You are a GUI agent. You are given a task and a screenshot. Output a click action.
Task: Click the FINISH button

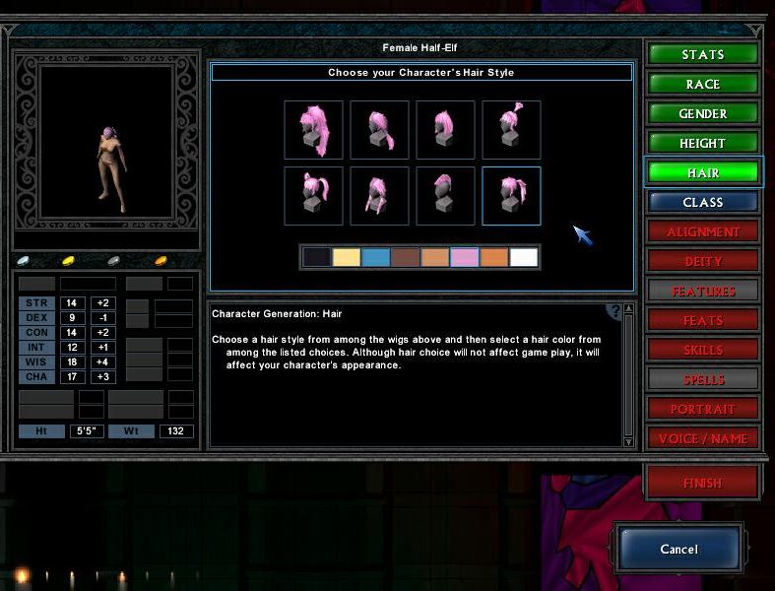coord(702,483)
